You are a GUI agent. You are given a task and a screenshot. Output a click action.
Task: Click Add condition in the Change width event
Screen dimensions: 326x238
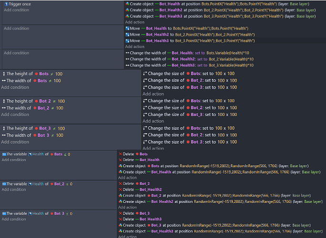pos(17,53)
